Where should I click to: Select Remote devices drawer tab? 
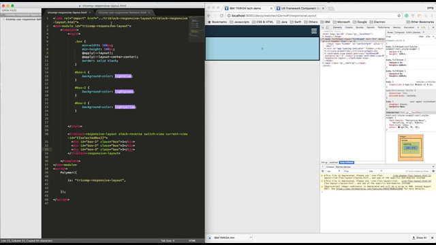(x=343, y=167)
